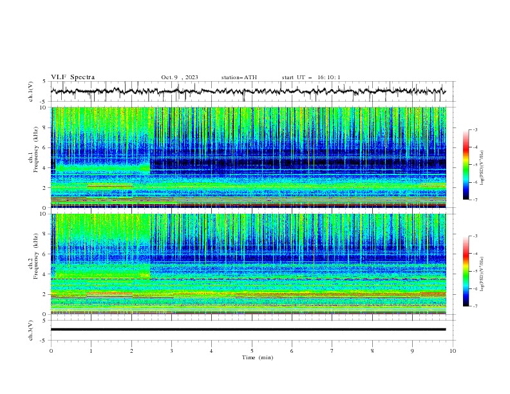
Task: Click the "8" kHz tick on the ch.1 frequency axis
Action: coord(45,127)
